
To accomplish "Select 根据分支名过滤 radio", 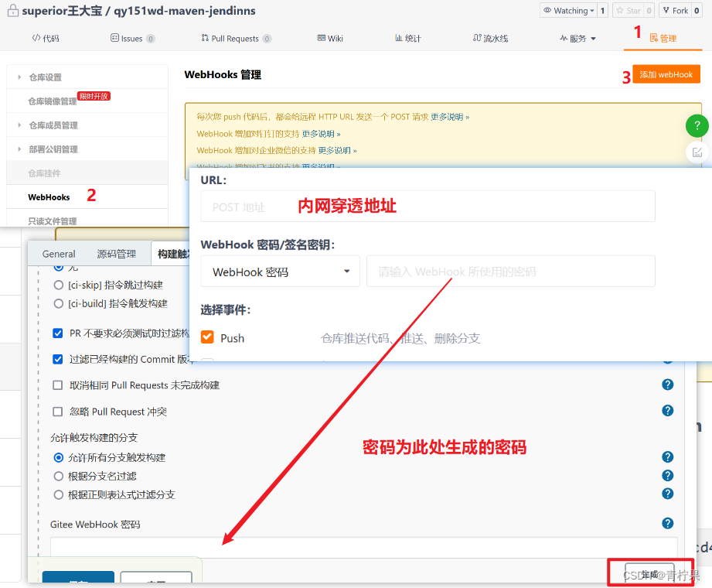I will click(x=59, y=476).
